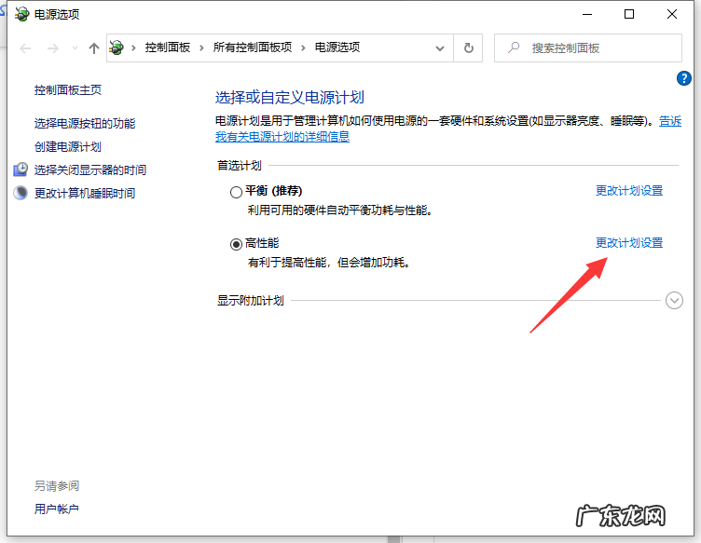The height and width of the screenshot is (543, 701).
Task: Maximize the 电源选项 window
Action: (629, 14)
